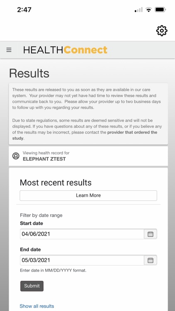Tap the cellular signal bars icon

point(139,10)
